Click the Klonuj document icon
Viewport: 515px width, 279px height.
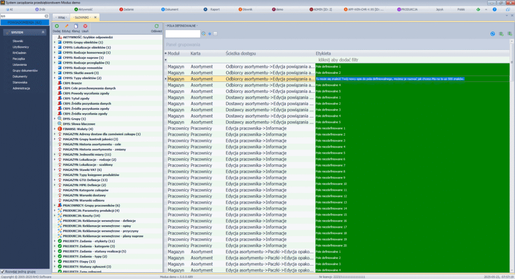76,26
